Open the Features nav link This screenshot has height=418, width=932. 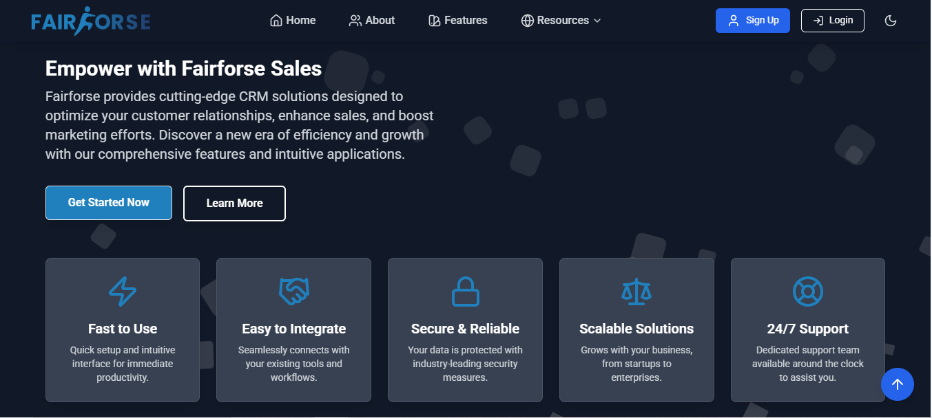tap(457, 21)
